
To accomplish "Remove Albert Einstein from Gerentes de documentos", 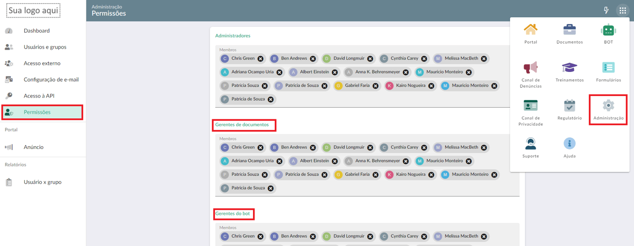I will (335, 161).
